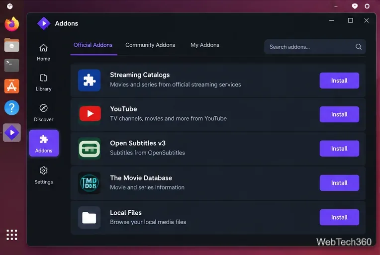Click 'Subtitles from OpenSubtitles' description

(x=147, y=153)
